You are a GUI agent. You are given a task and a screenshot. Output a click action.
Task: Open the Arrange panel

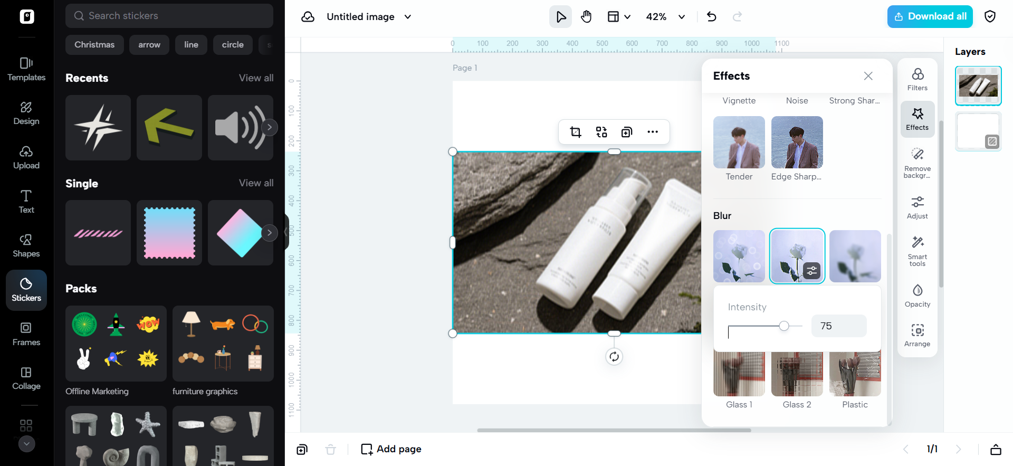point(918,336)
